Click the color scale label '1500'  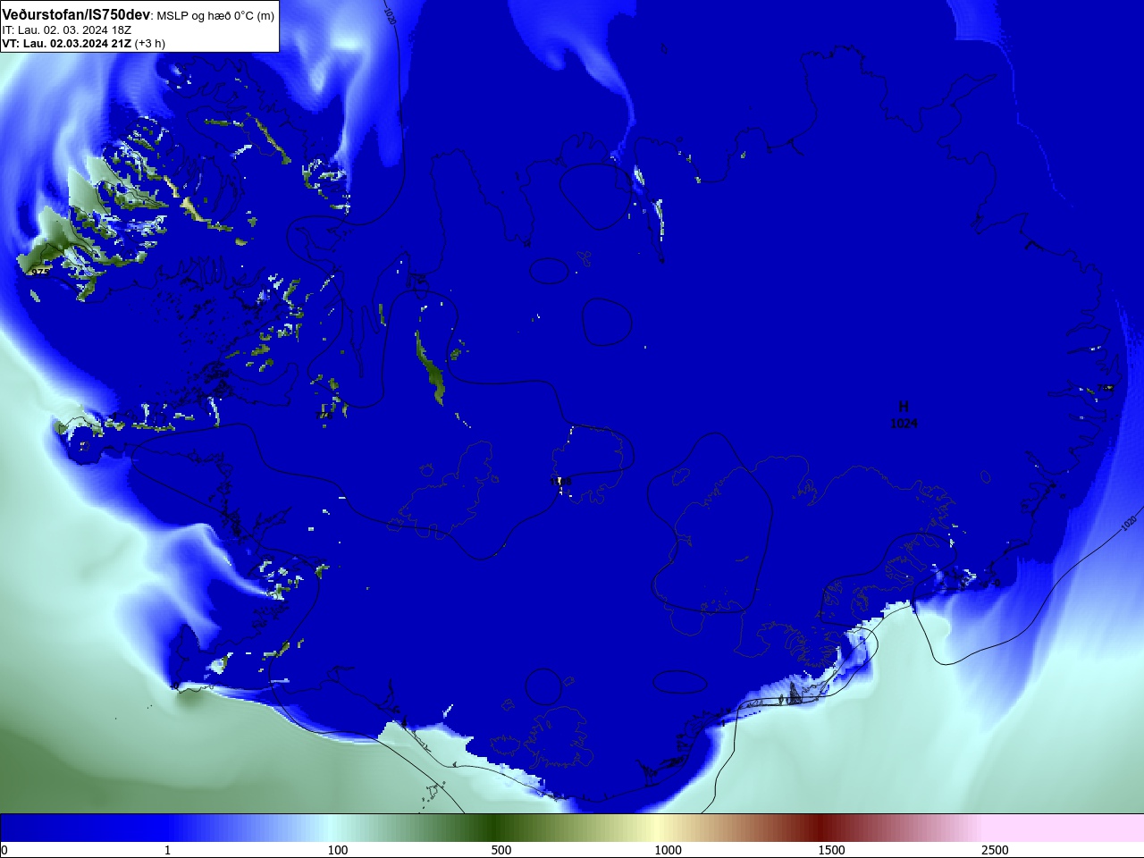831,850
